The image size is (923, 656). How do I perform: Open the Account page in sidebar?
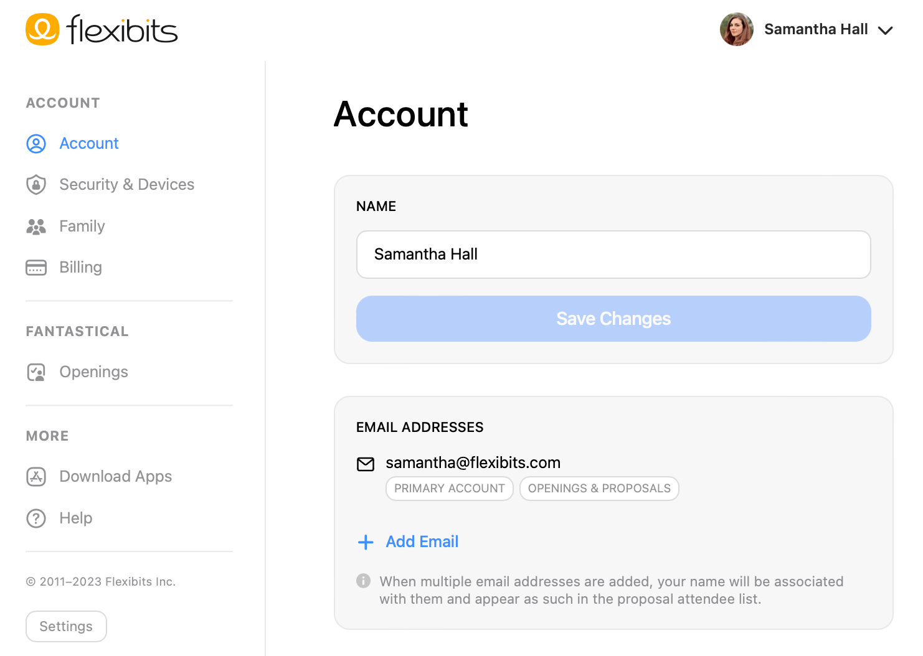pyautogui.click(x=89, y=144)
